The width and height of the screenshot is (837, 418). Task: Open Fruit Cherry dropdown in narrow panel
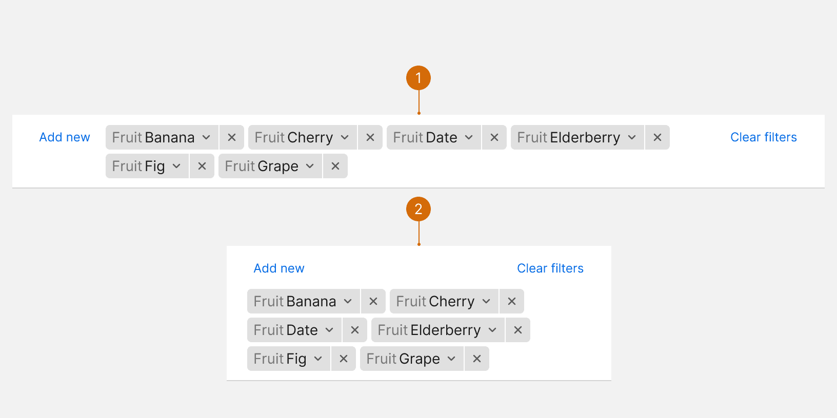tap(444, 301)
